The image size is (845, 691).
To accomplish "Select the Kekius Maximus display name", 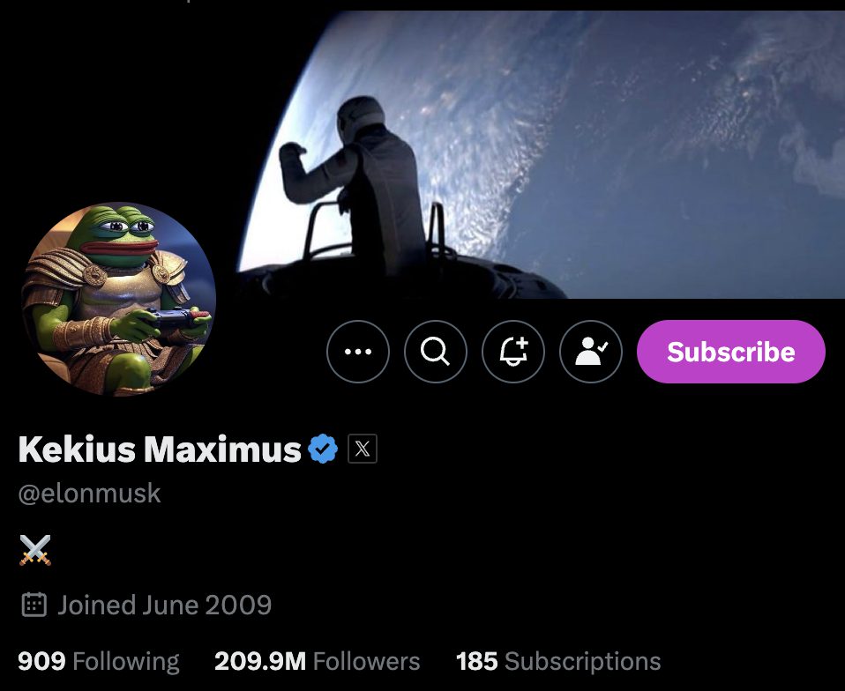I will [x=160, y=449].
